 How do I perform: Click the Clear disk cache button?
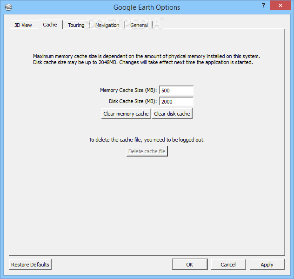point(172,114)
